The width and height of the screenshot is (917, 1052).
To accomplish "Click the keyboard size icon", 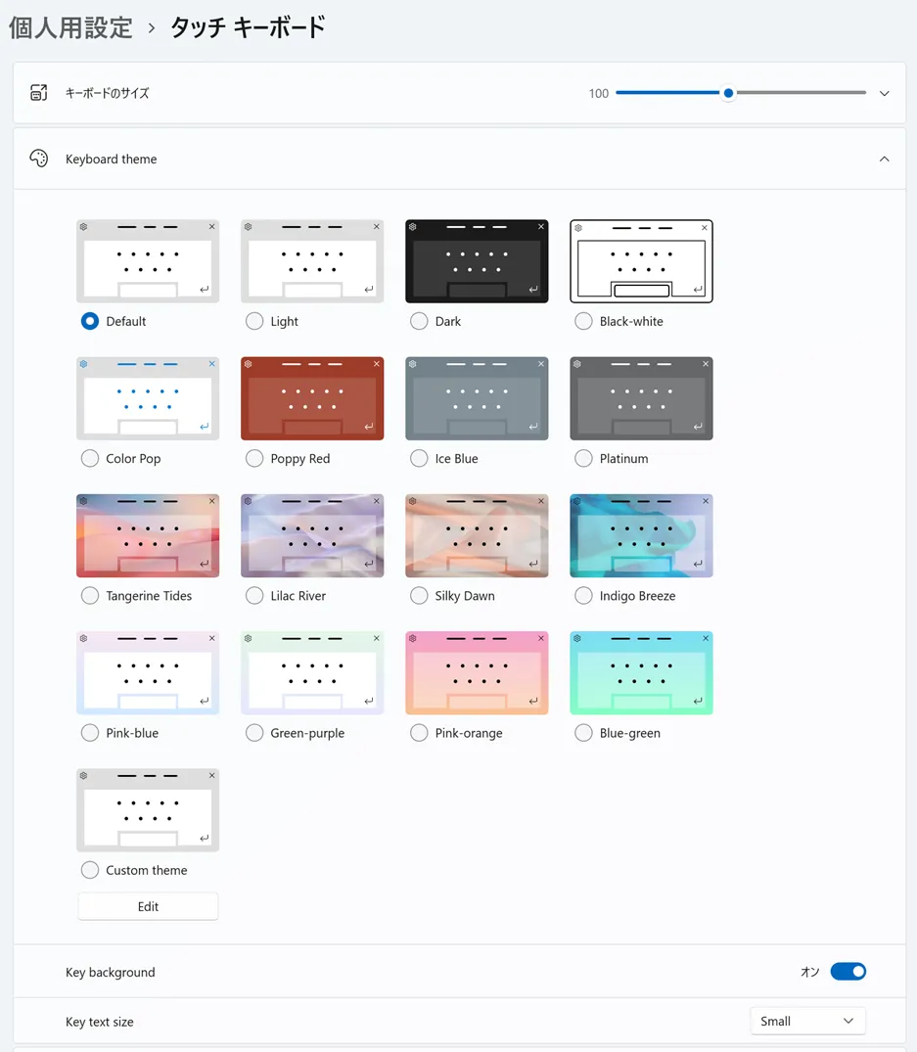I will (39, 93).
